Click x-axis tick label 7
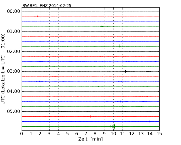 tap(86, 134)
